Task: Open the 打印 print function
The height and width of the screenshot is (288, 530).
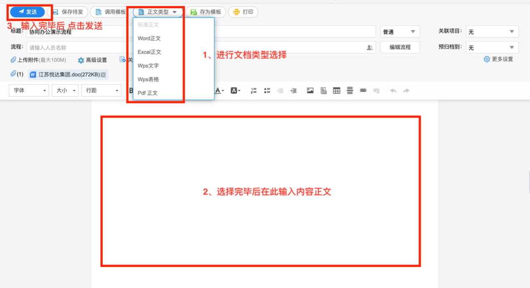Action: 243,12
